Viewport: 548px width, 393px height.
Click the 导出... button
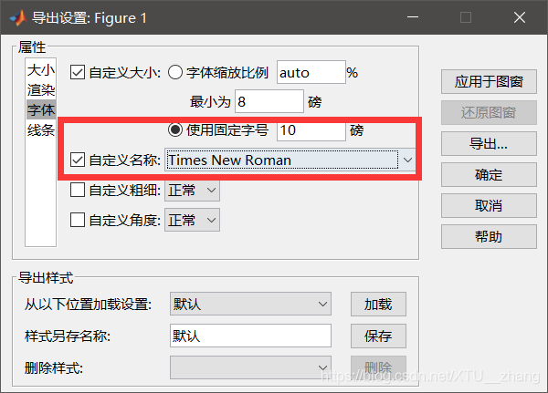[x=489, y=144]
